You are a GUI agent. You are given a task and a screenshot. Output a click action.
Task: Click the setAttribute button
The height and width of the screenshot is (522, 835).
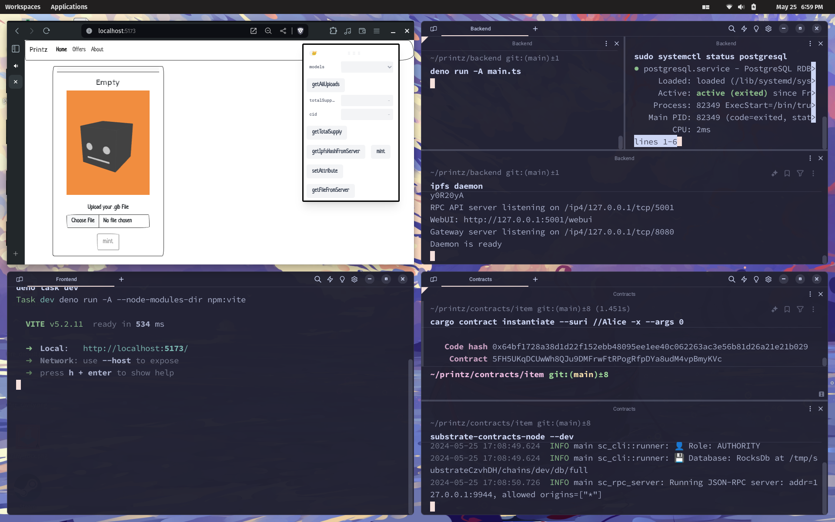[324, 171]
